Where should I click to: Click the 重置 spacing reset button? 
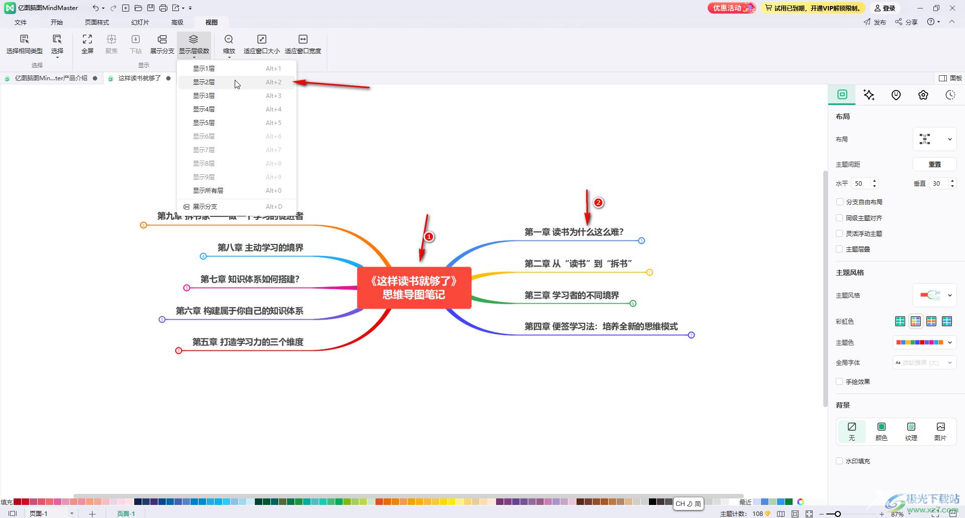(x=934, y=164)
